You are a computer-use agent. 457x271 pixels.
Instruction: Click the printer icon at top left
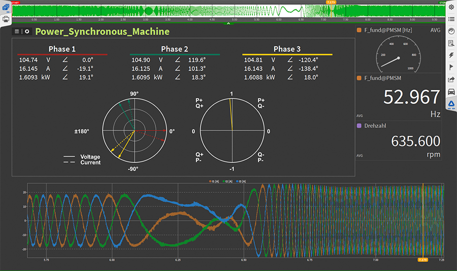click(6, 19)
